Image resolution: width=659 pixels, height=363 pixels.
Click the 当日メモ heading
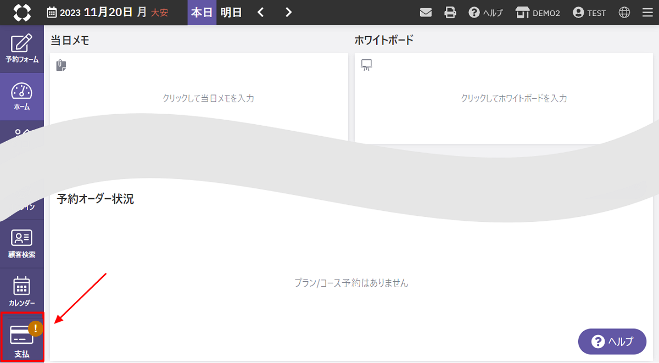[x=70, y=40]
